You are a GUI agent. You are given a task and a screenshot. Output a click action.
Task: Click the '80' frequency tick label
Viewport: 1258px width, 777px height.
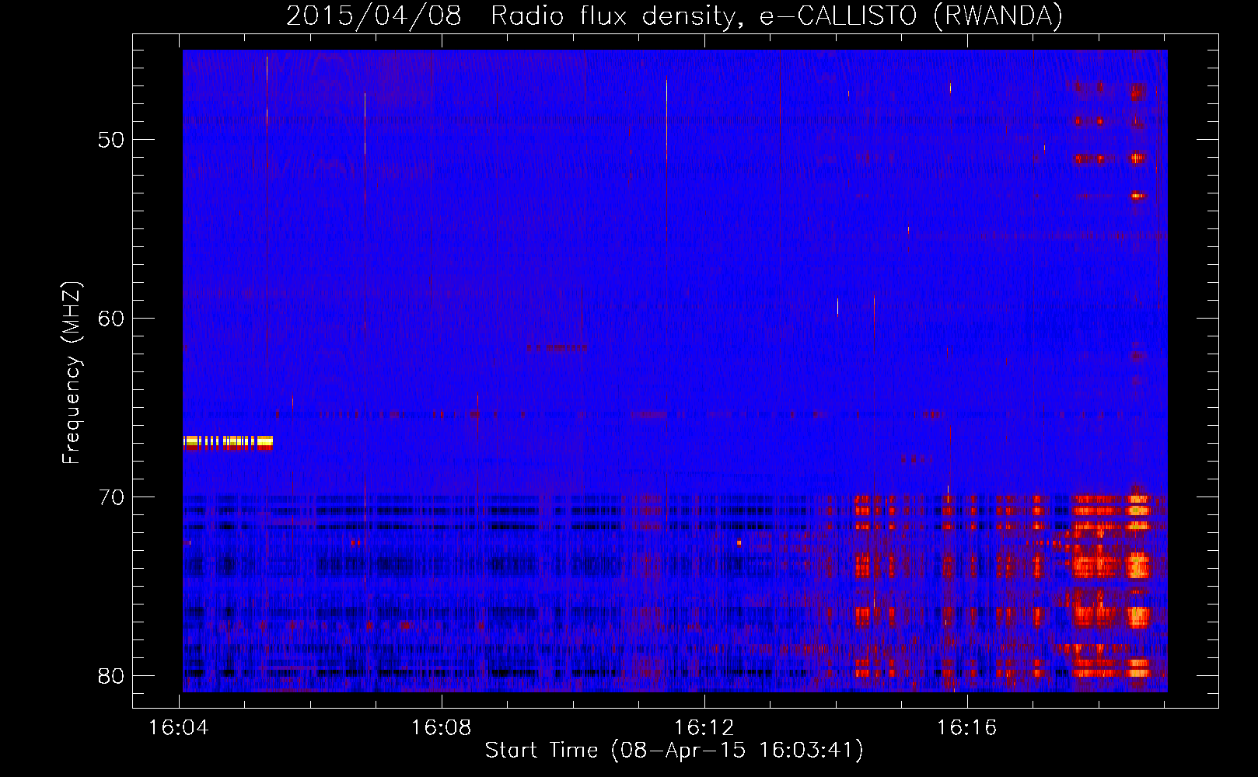[111, 676]
